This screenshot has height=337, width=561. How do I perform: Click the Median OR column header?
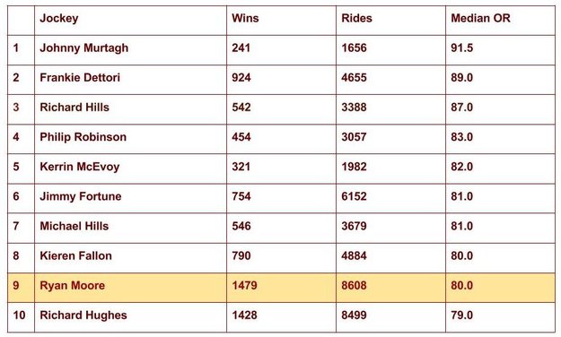click(x=500, y=21)
